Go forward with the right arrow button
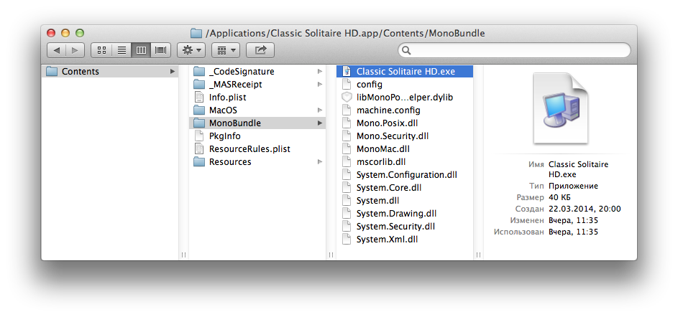Image resolution: width=678 pixels, height=317 pixels. click(75, 50)
